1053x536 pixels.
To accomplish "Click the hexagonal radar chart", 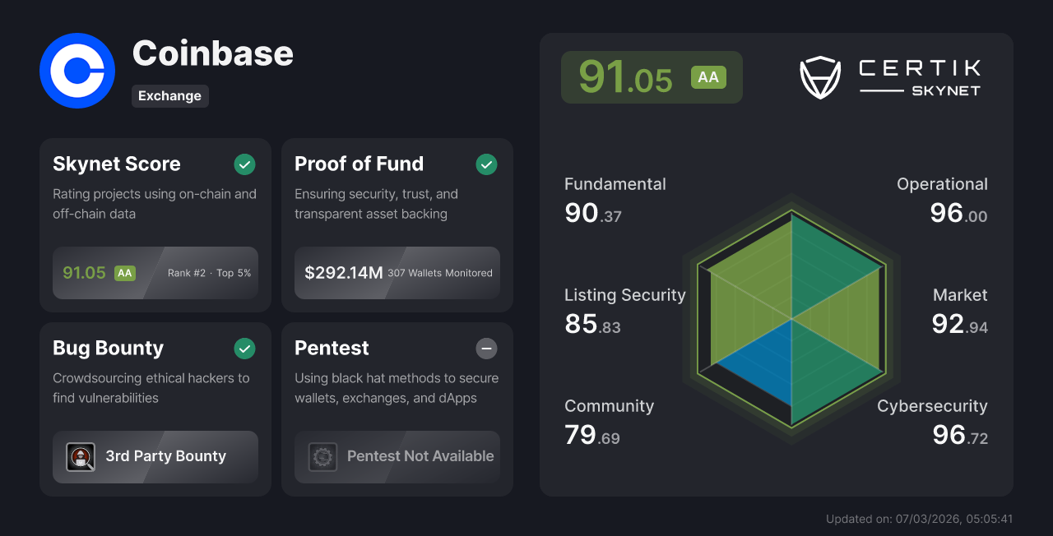I will pyautogui.click(x=791, y=321).
